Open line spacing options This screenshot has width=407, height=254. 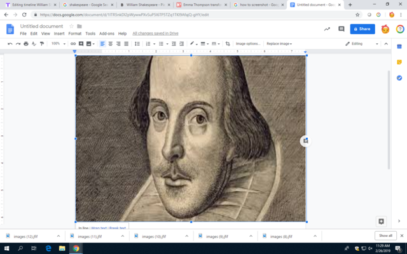pyautogui.click(x=137, y=44)
